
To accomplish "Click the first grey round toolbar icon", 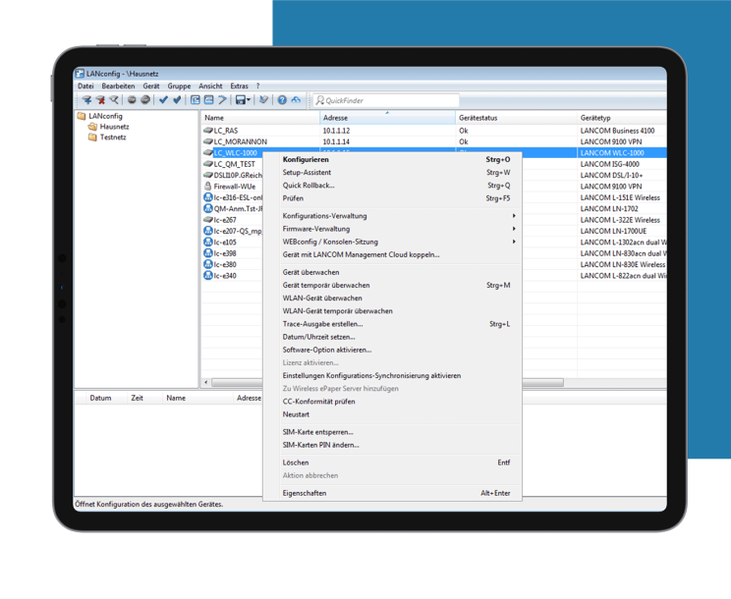I will click(132, 100).
